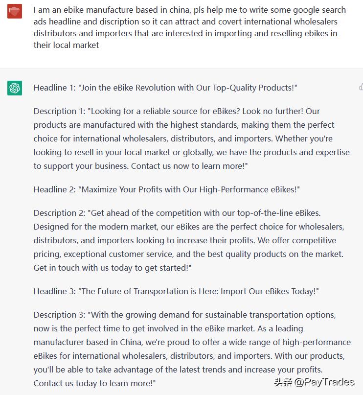Select Headline 2 about maximizing profits
363x395 pixels.
click(x=166, y=189)
